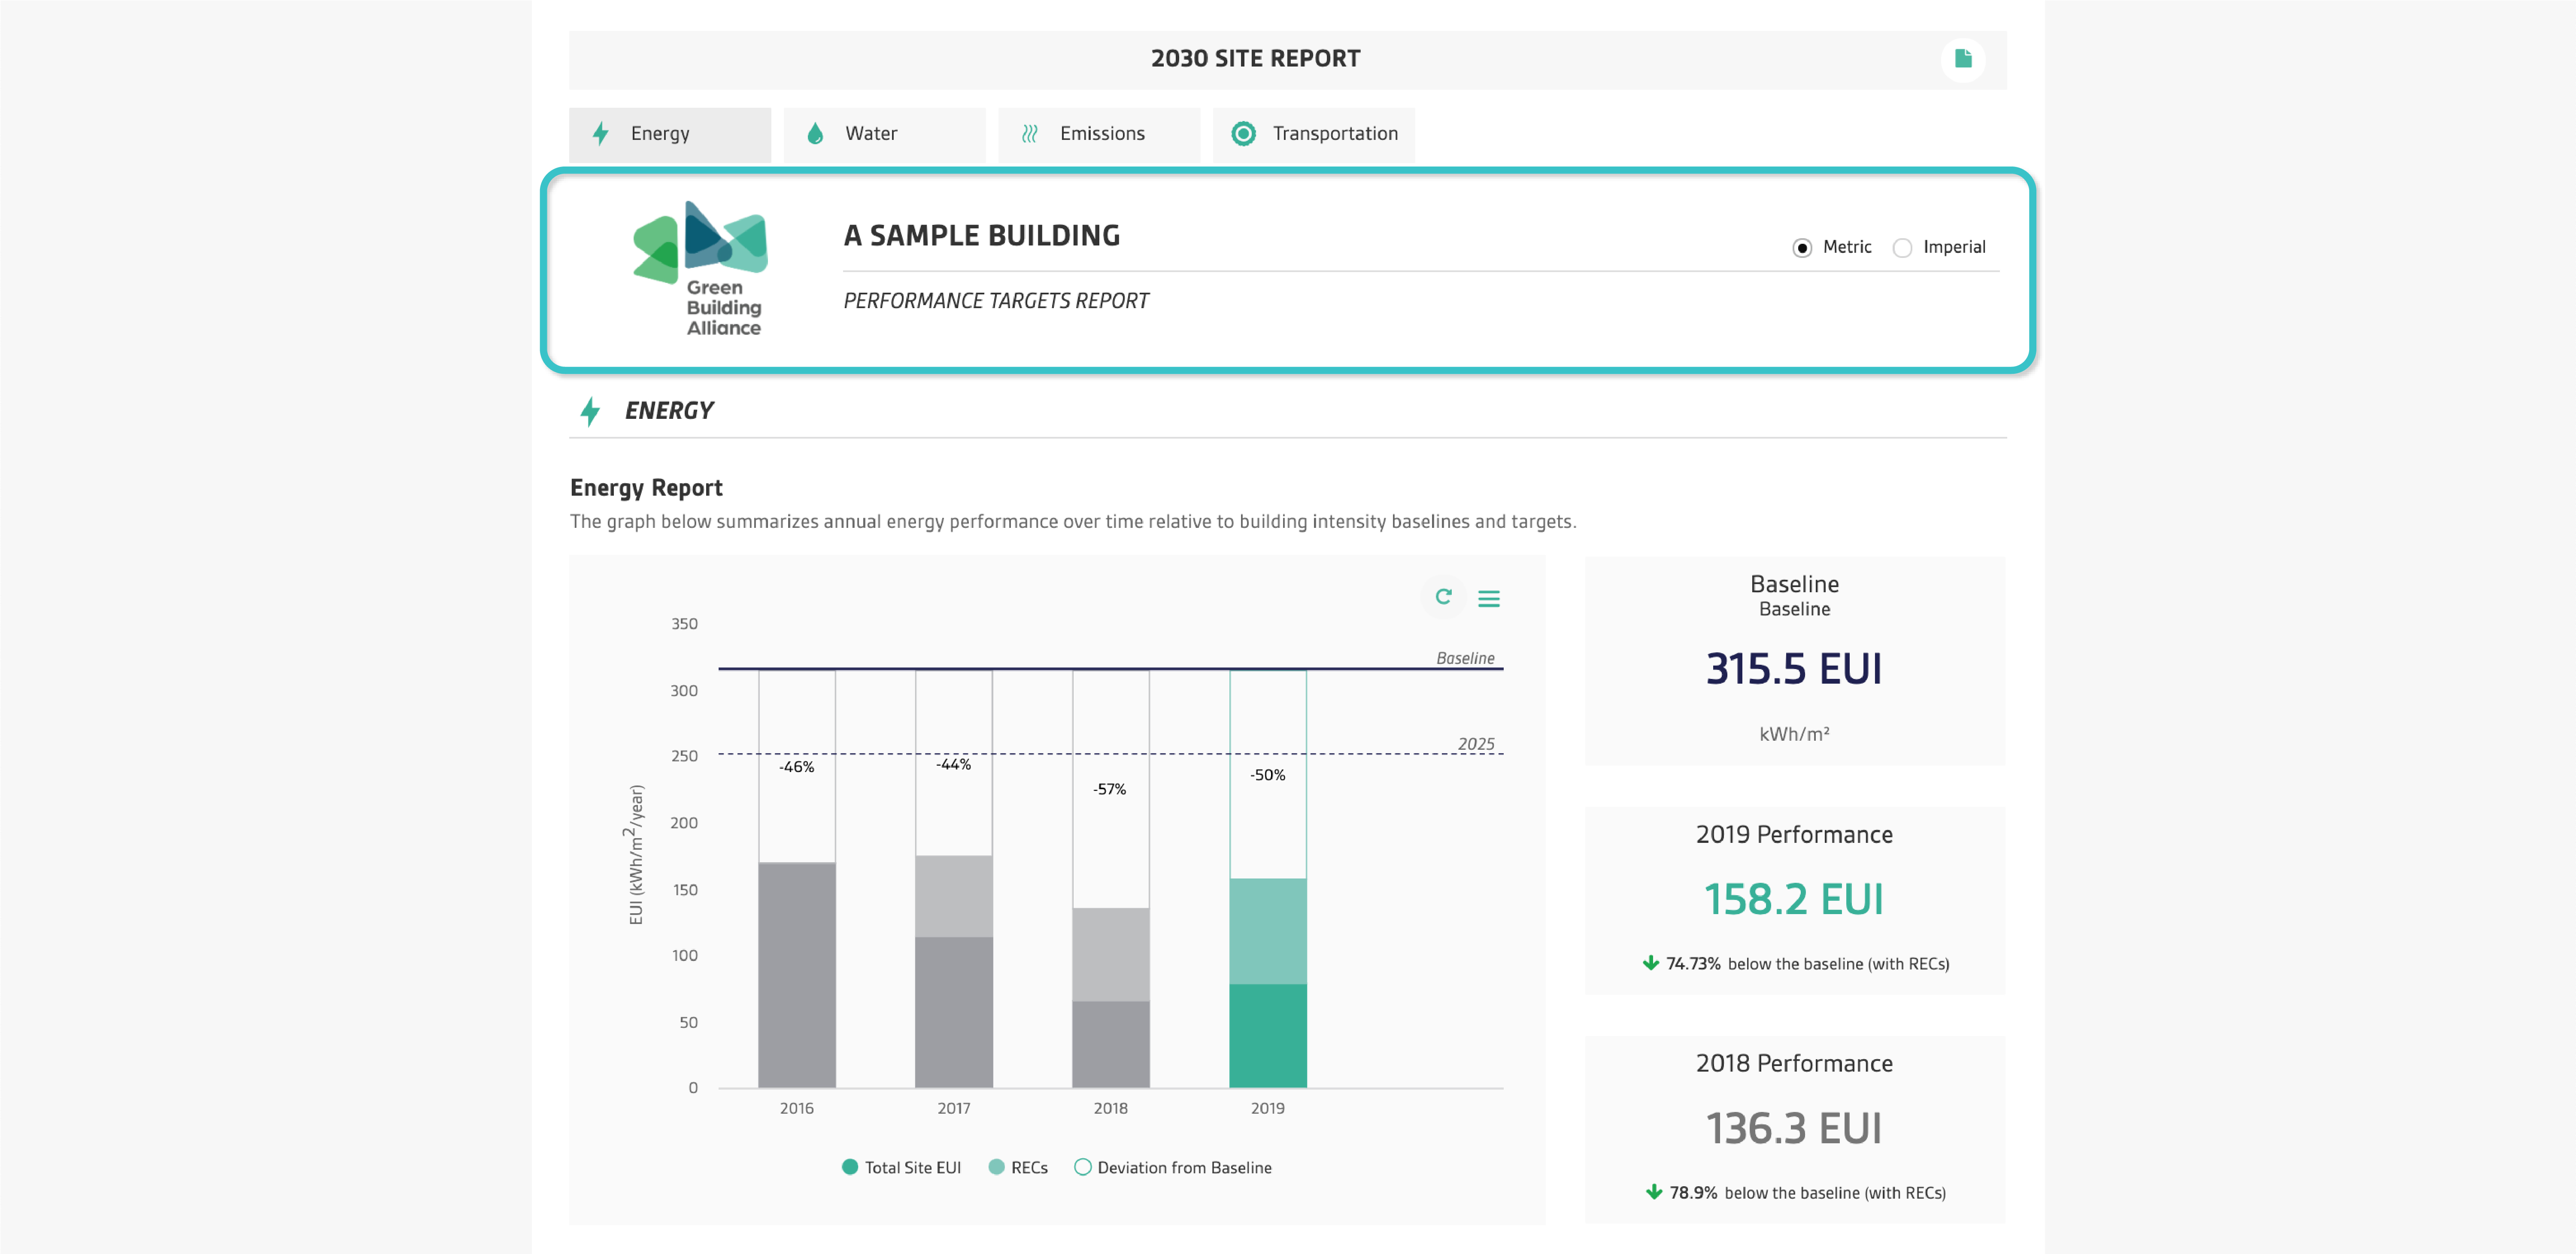The height and width of the screenshot is (1254, 2576).
Task: Click the 2018 x-axis year label
Action: (x=1110, y=1108)
